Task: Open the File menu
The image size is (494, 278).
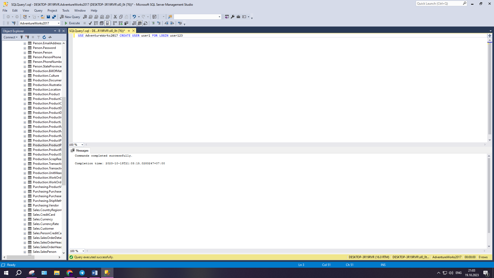Action: tap(5, 11)
